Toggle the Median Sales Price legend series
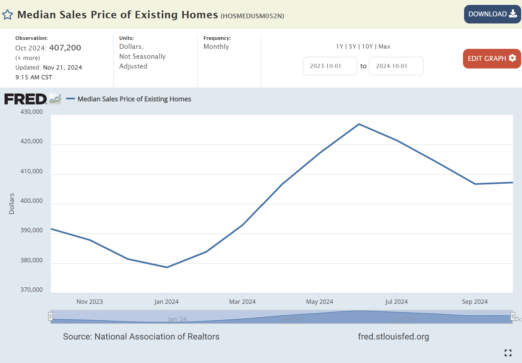Image resolution: width=522 pixels, height=363 pixels. [134, 99]
